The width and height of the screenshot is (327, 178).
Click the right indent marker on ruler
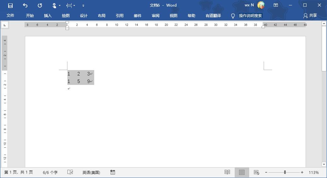click(263, 26)
